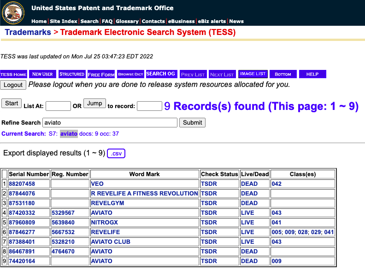Follow the Trademarks breadcrumb link
Image resolution: width=365 pixels, height=270 pixels.
pos(28,32)
